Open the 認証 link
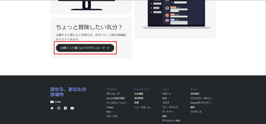 (165, 116)
